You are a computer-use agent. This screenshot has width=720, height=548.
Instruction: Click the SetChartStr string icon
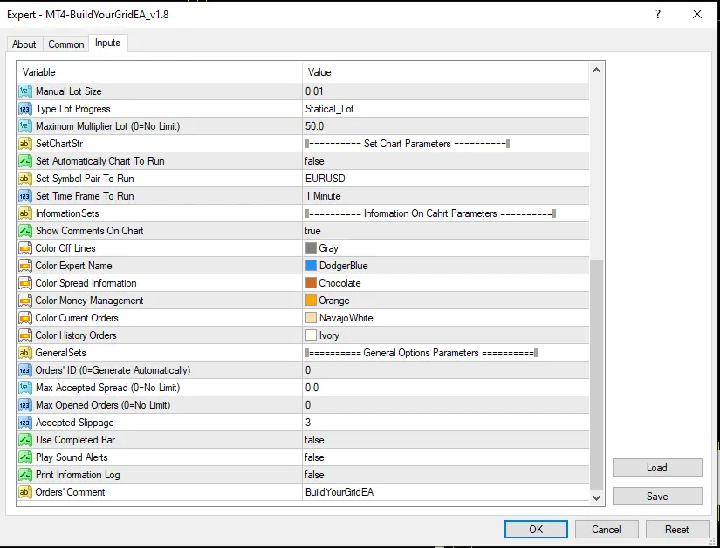(x=24, y=144)
